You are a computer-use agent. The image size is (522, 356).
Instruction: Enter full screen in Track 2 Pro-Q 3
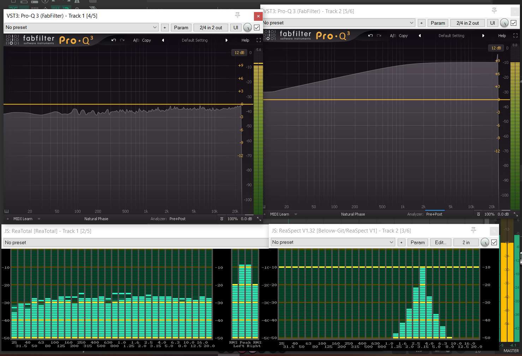[515, 36]
